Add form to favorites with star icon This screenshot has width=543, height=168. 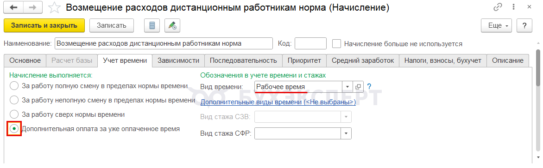coord(54,7)
